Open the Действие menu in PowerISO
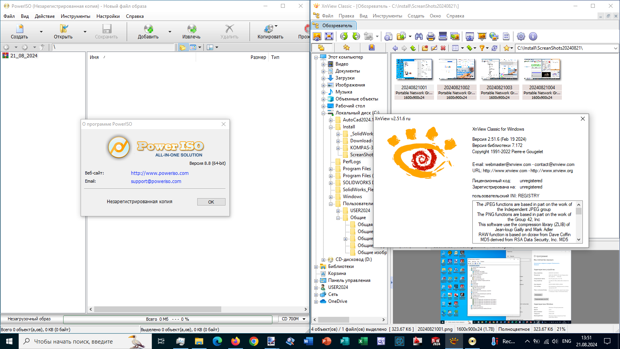Viewport: 620px width, 349px height. click(45, 16)
